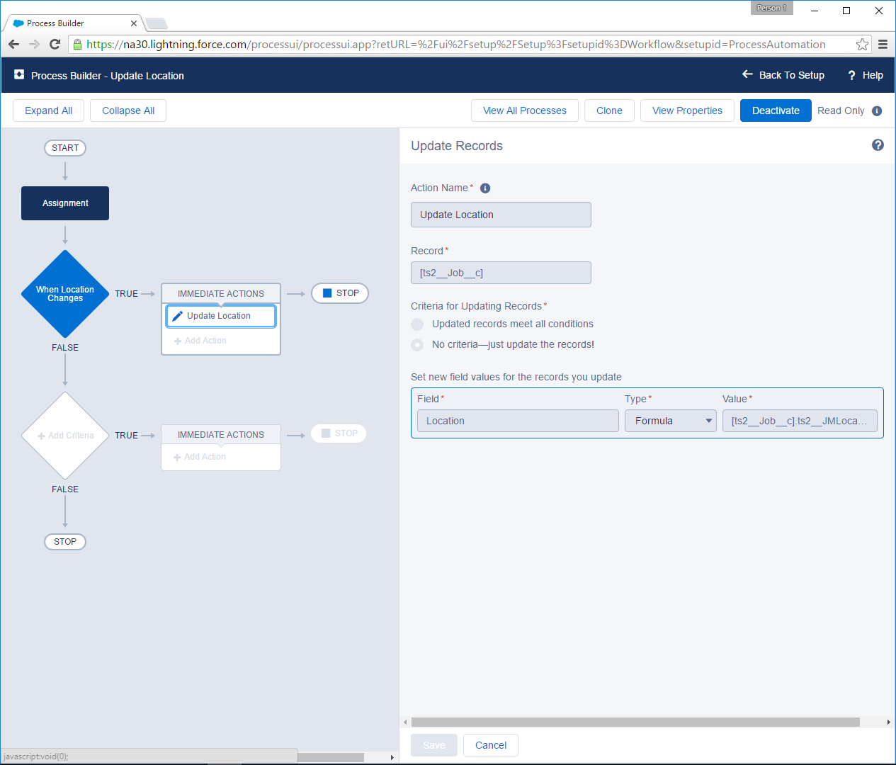Screen dimensions: 896x765
Task: Clone the current process
Action: coord(609,110)
